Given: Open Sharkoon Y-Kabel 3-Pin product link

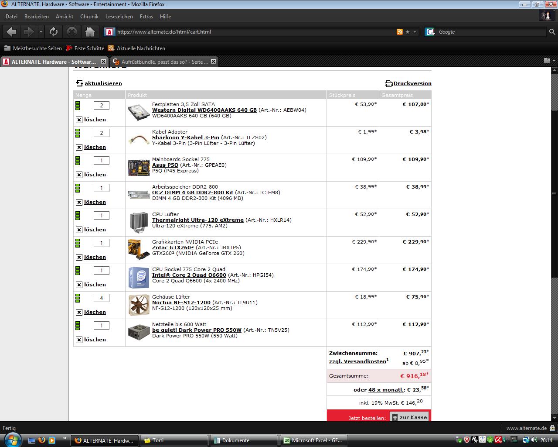Looking at the screenshot, I should [186, 138].
